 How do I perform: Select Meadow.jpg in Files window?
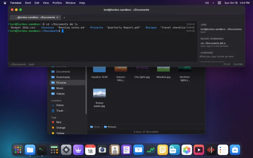[163, 73]
